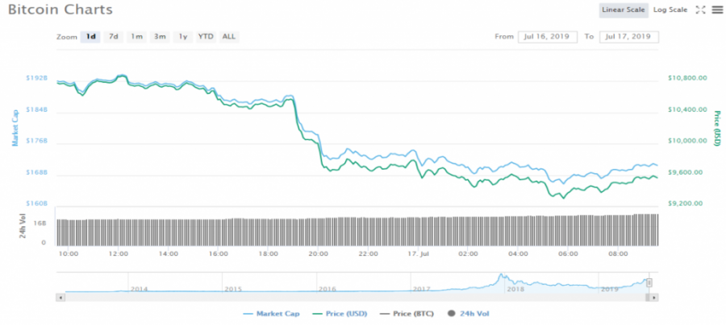This screenshot has width=726, height=325.
Task: Click the $10,000.00 price axis label
Action: pos(687,141)
